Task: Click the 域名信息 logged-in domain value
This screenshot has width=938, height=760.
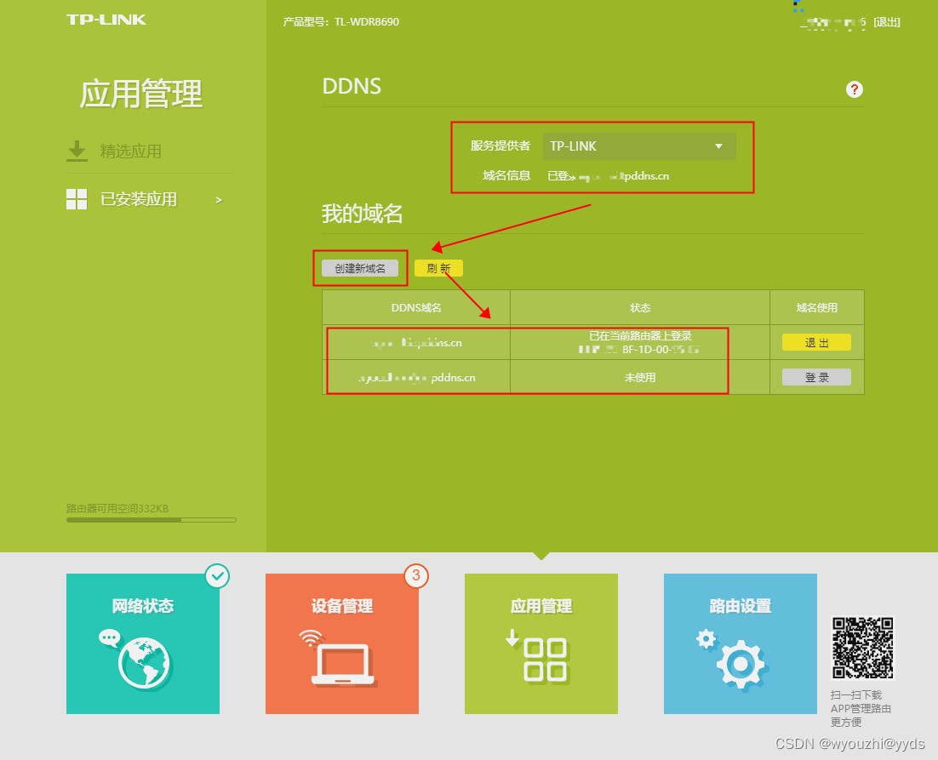Action: click(609, 176)
